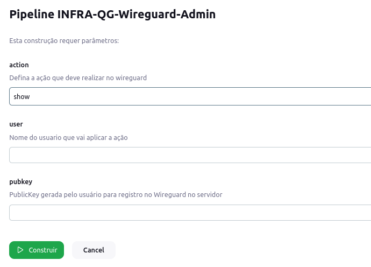Click the "Defina a ação" description text

tap(32, 78)
